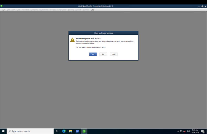This screenshot has height=134, width=207.
Task: Expand the hidden system tray icons
Action: (178, 131)
